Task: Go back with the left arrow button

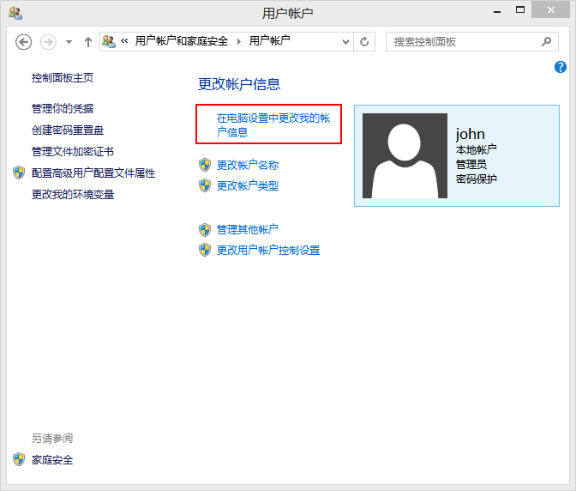Action: [23, 42]
